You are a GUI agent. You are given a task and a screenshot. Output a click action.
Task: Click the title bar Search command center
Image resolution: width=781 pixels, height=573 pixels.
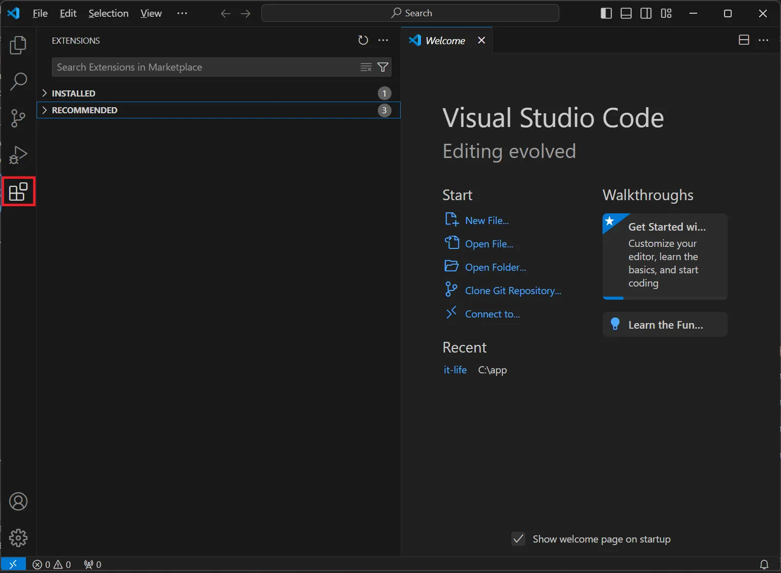coord(410,13)
